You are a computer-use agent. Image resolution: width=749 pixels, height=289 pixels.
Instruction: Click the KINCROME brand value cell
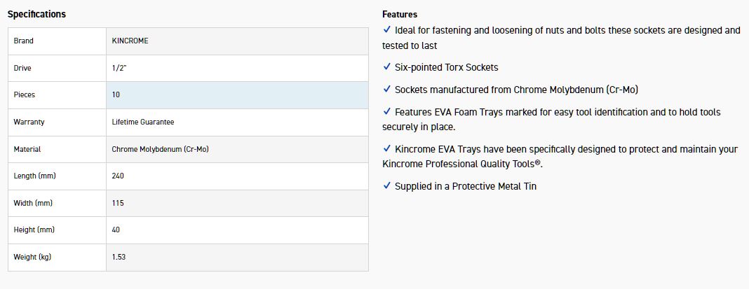[237, 41]
